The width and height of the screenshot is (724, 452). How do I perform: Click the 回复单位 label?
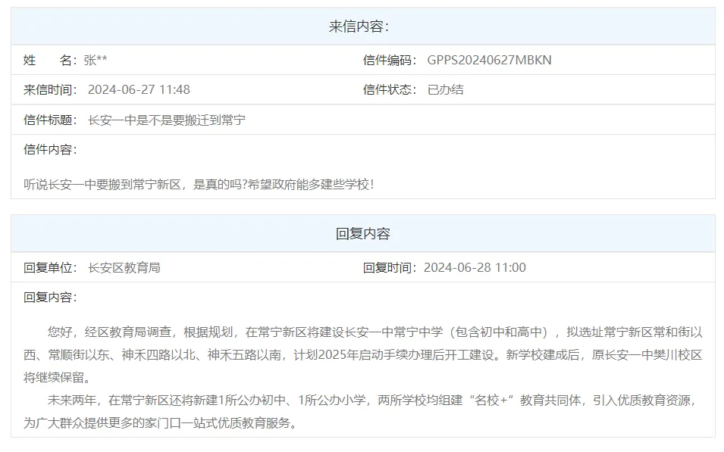50,267
